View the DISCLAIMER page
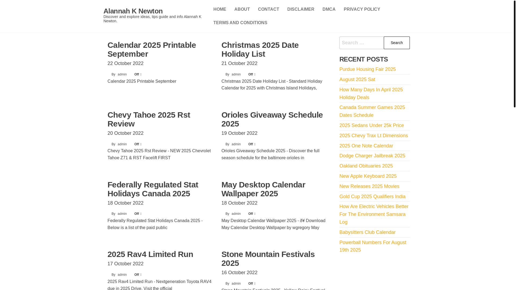The width and height of the screenshot is (516, 290). click(x=300, y=9)
